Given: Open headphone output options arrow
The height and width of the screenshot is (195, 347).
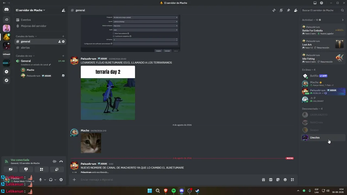Looking at the screenshot, I should point(55,180).
